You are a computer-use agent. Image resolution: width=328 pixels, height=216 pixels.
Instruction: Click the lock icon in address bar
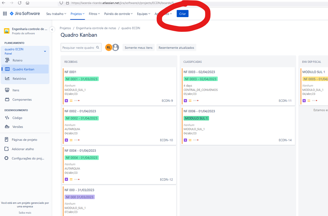click(67, 3)
